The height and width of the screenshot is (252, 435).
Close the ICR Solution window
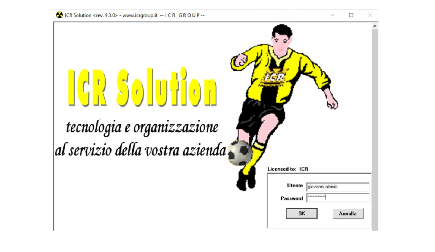pyautogui.click(x=369, y=15)
